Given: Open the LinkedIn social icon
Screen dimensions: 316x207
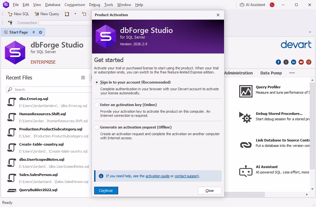Looking at the screenshot, I should point(294,62).
